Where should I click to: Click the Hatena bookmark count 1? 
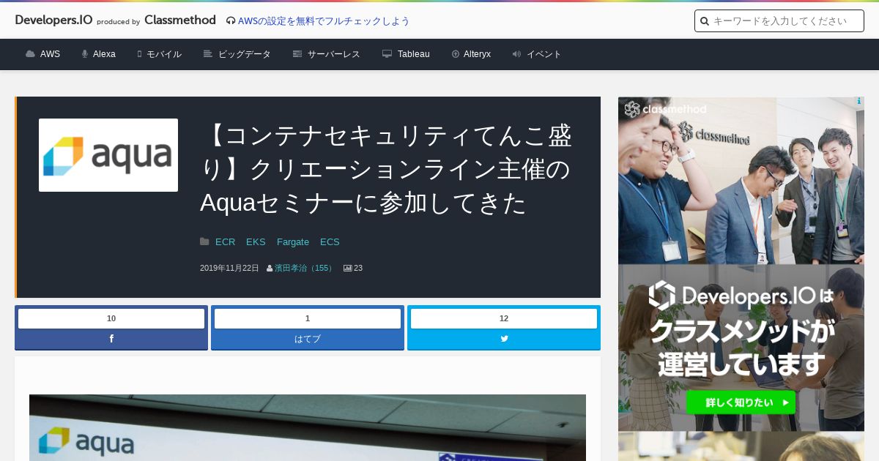[308, 318]
